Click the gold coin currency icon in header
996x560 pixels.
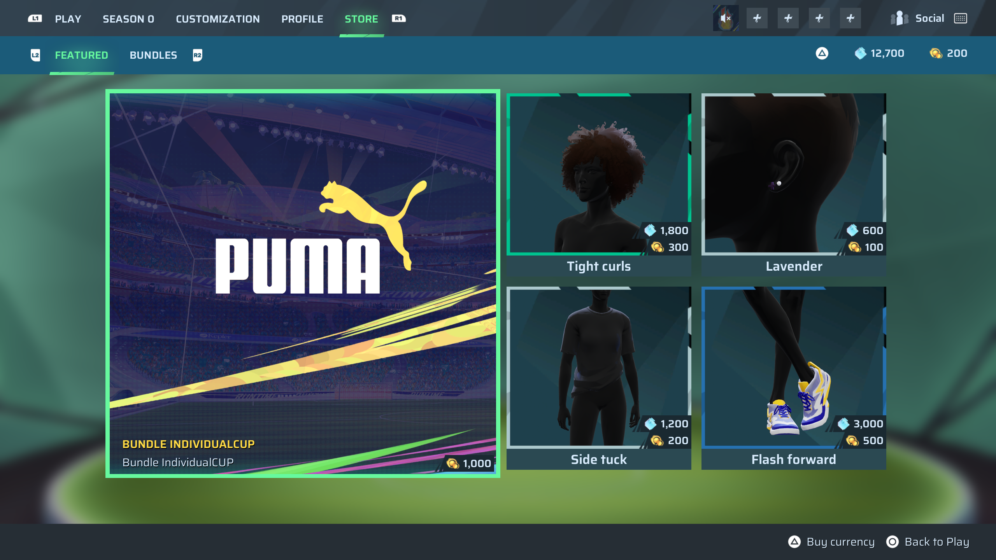pos(936,53)
